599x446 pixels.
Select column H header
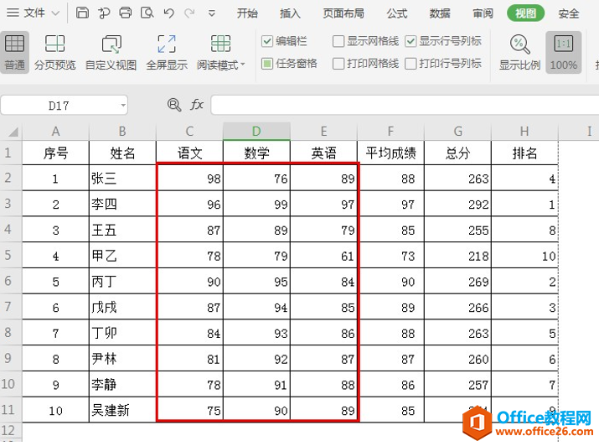[x=524, y=132]
